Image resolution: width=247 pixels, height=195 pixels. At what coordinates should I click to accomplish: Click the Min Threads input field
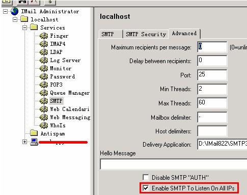pos(212,89)
